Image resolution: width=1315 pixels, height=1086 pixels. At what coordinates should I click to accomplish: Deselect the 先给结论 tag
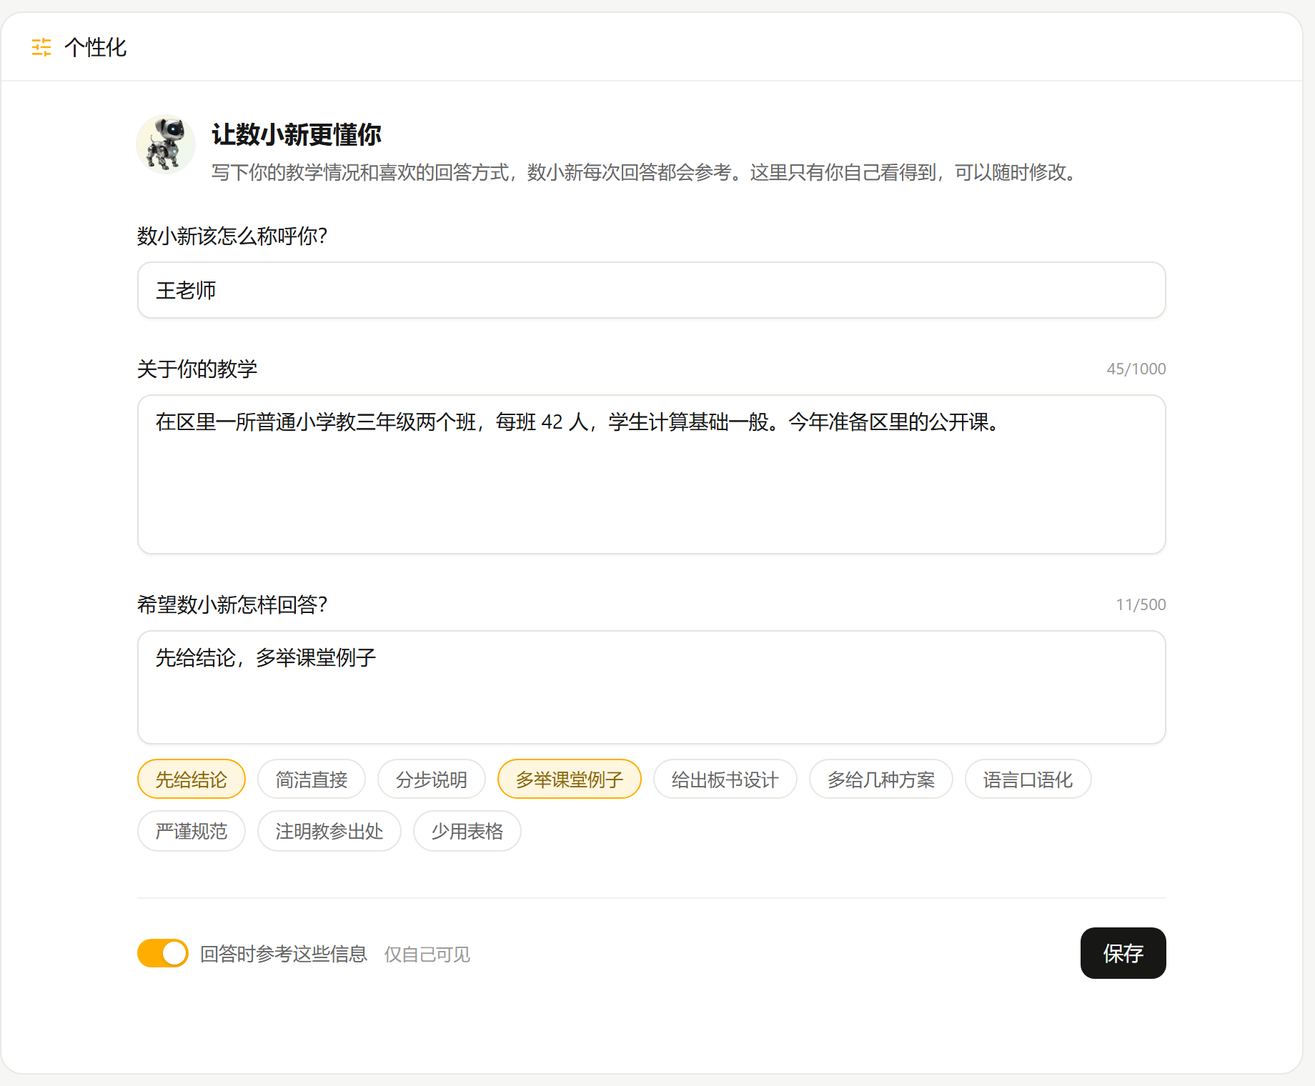coord(192,779)
